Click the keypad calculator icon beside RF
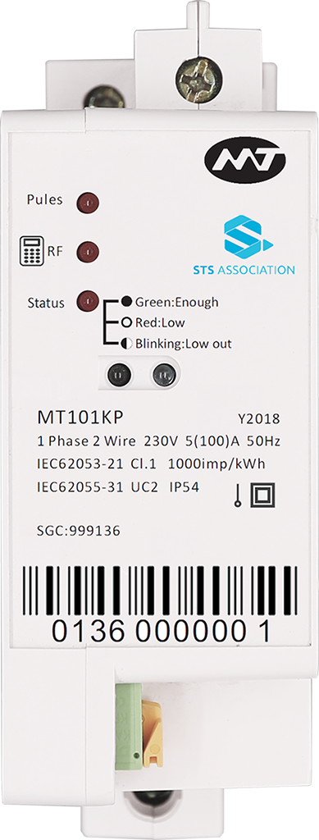Viewport: 319px width, 840px height. (32, 251)
